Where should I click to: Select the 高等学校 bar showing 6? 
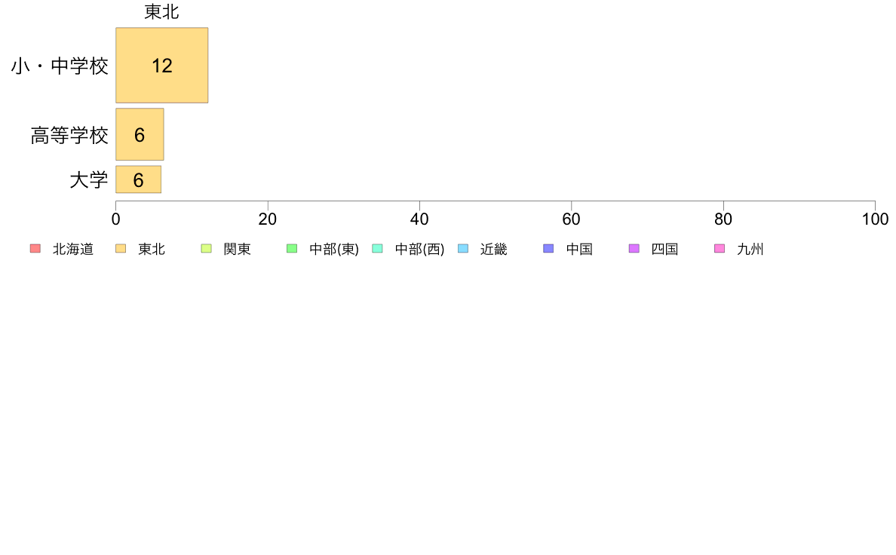[140, 134]
